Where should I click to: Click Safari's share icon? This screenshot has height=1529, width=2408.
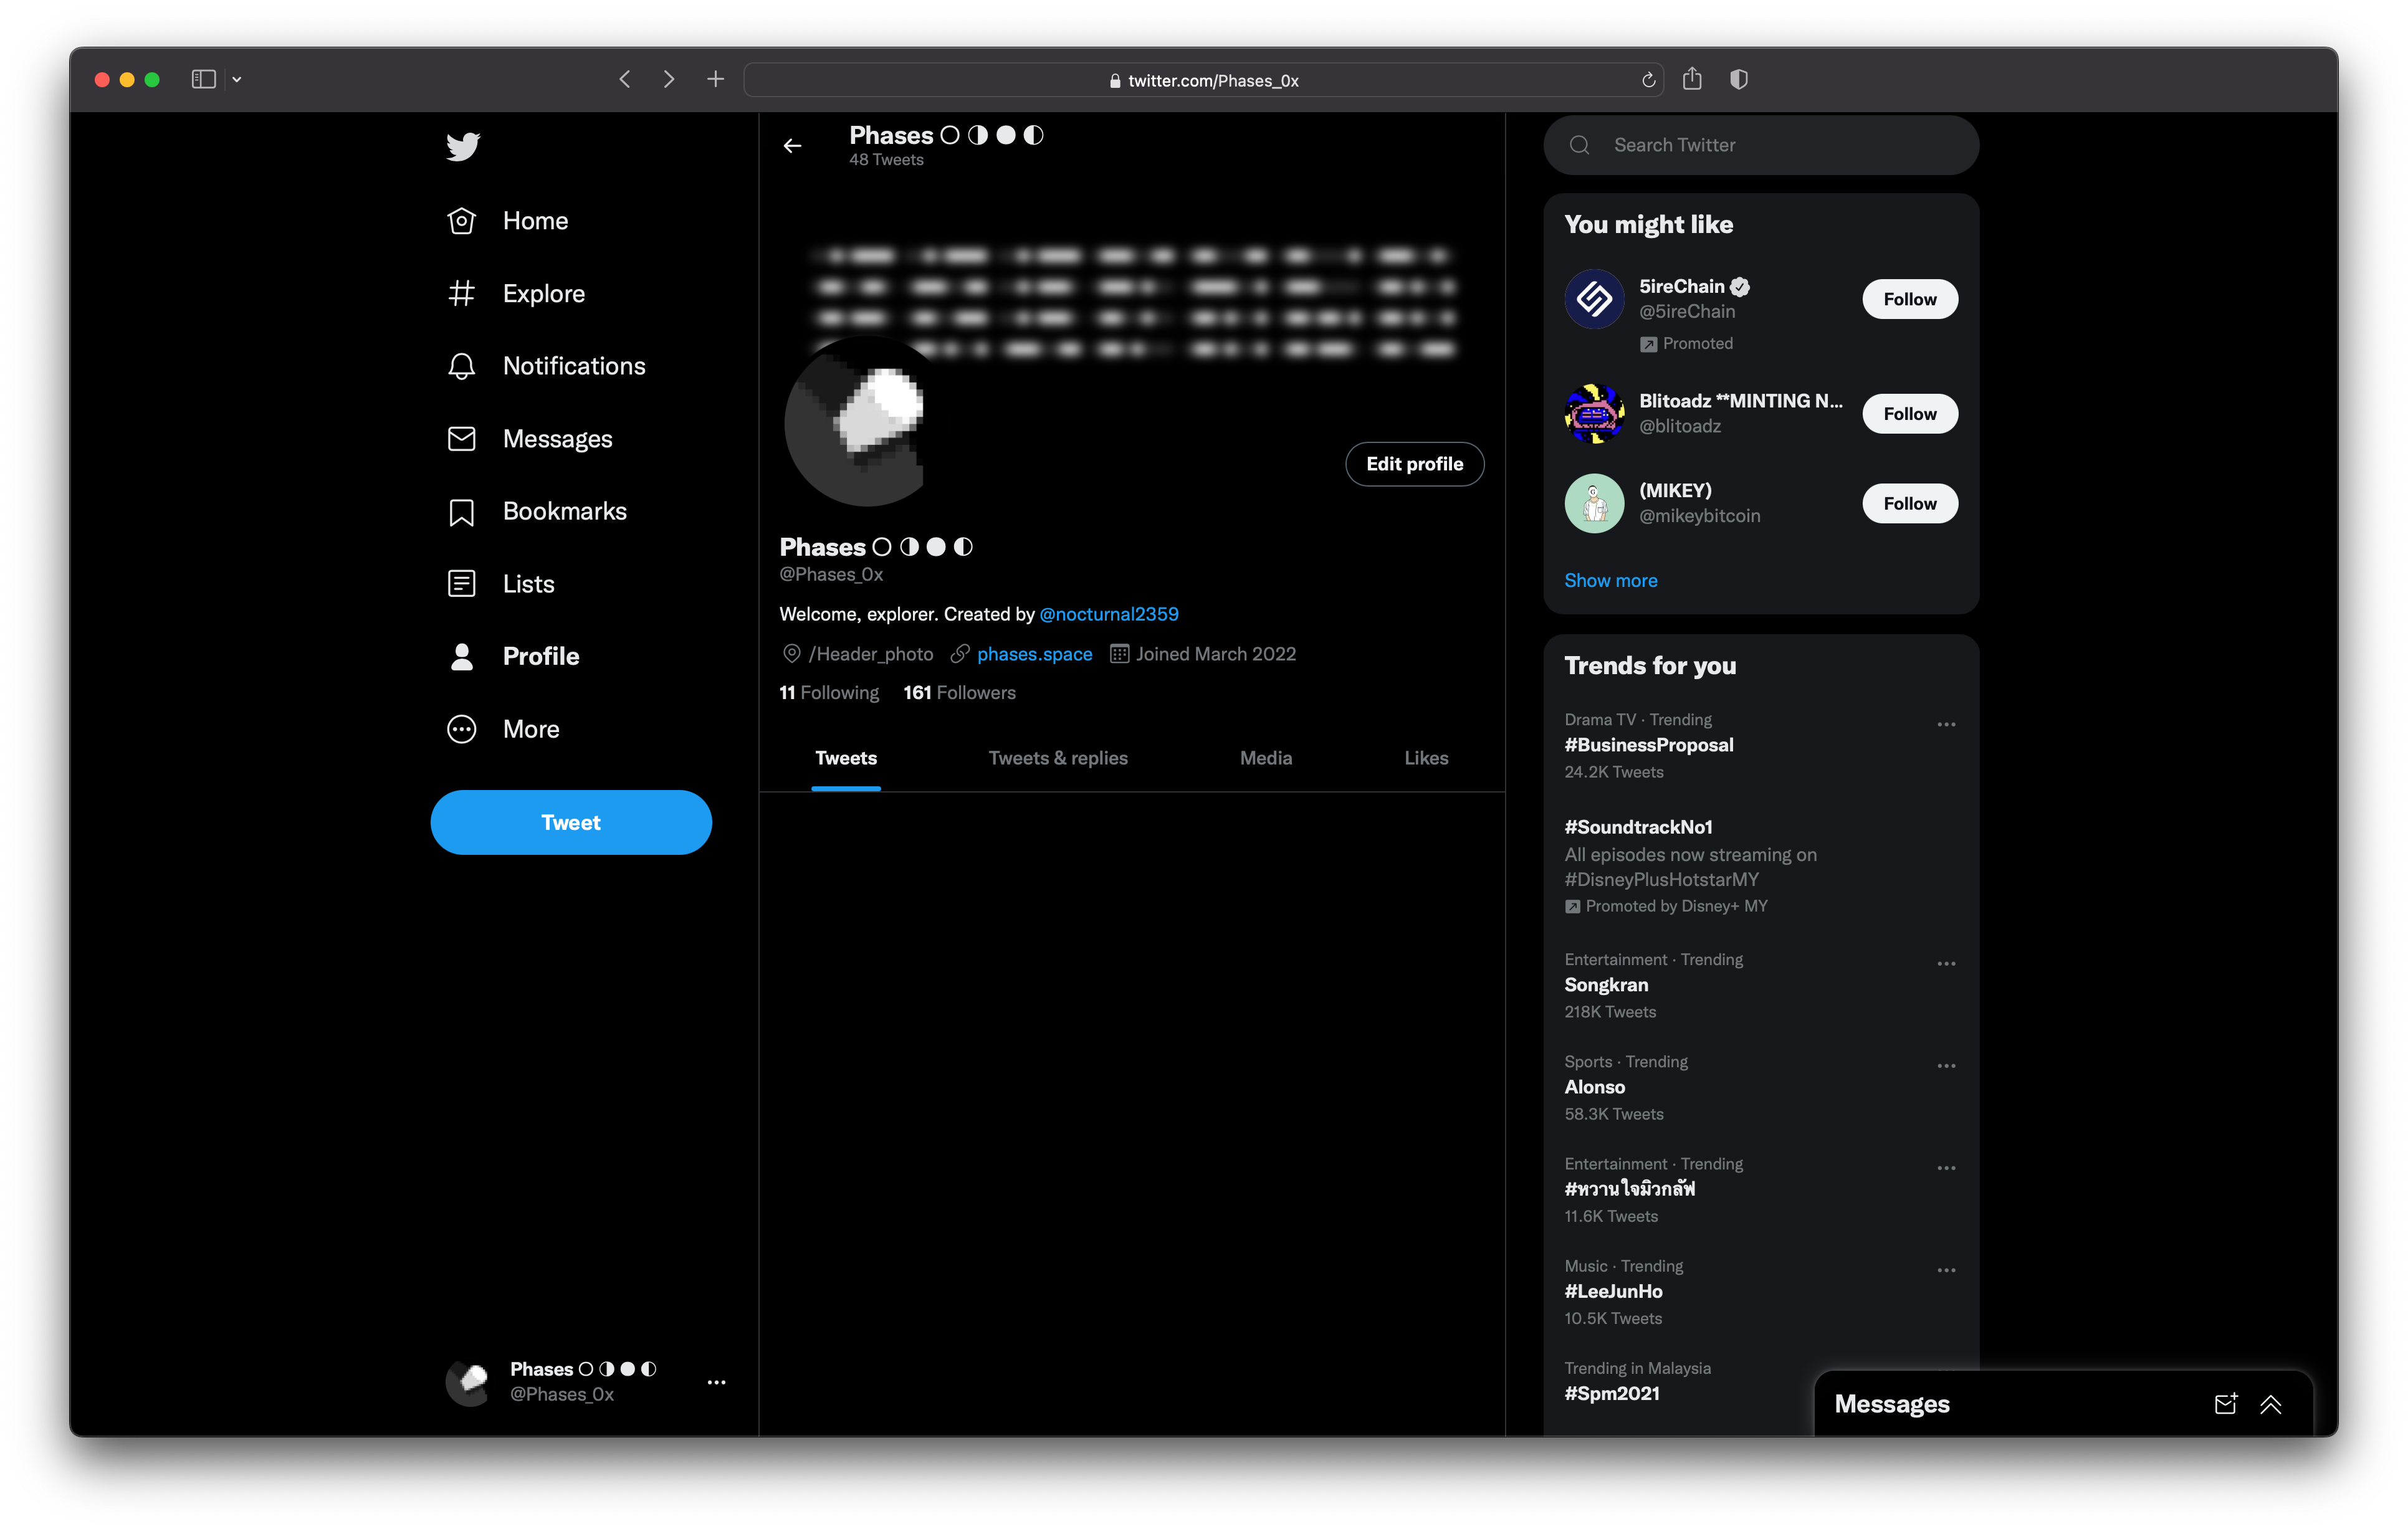(x=1691, y=79)
